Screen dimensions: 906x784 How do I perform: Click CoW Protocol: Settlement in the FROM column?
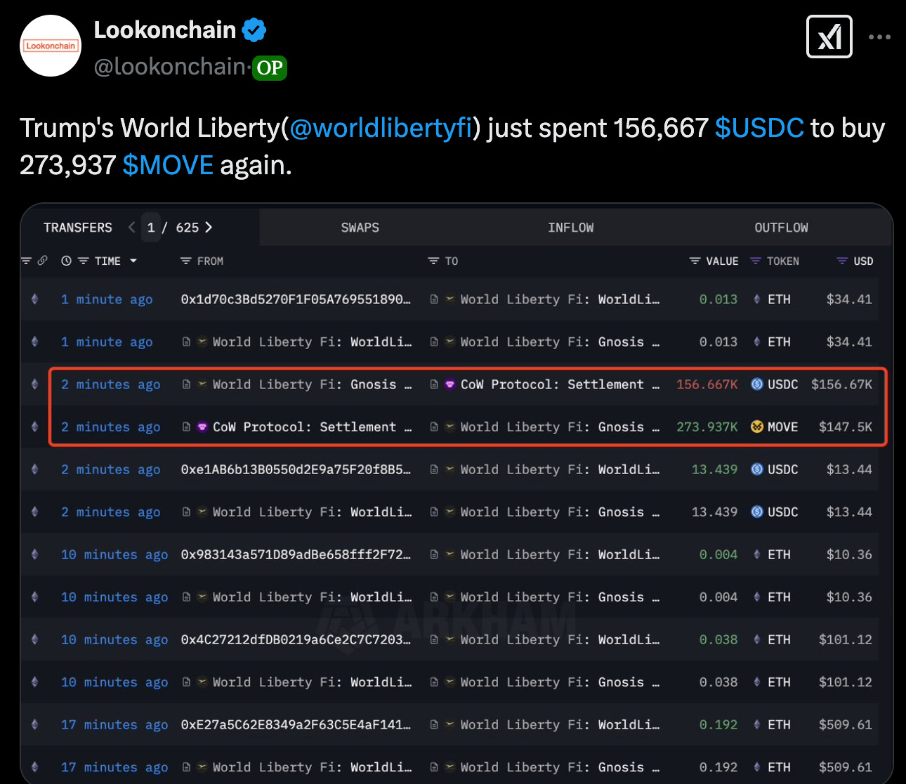tap(312, 427)
